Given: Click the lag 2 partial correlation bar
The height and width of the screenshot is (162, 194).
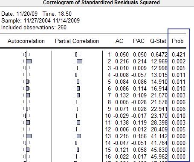Looking at the screenshot, I should [x=80, y=61].
